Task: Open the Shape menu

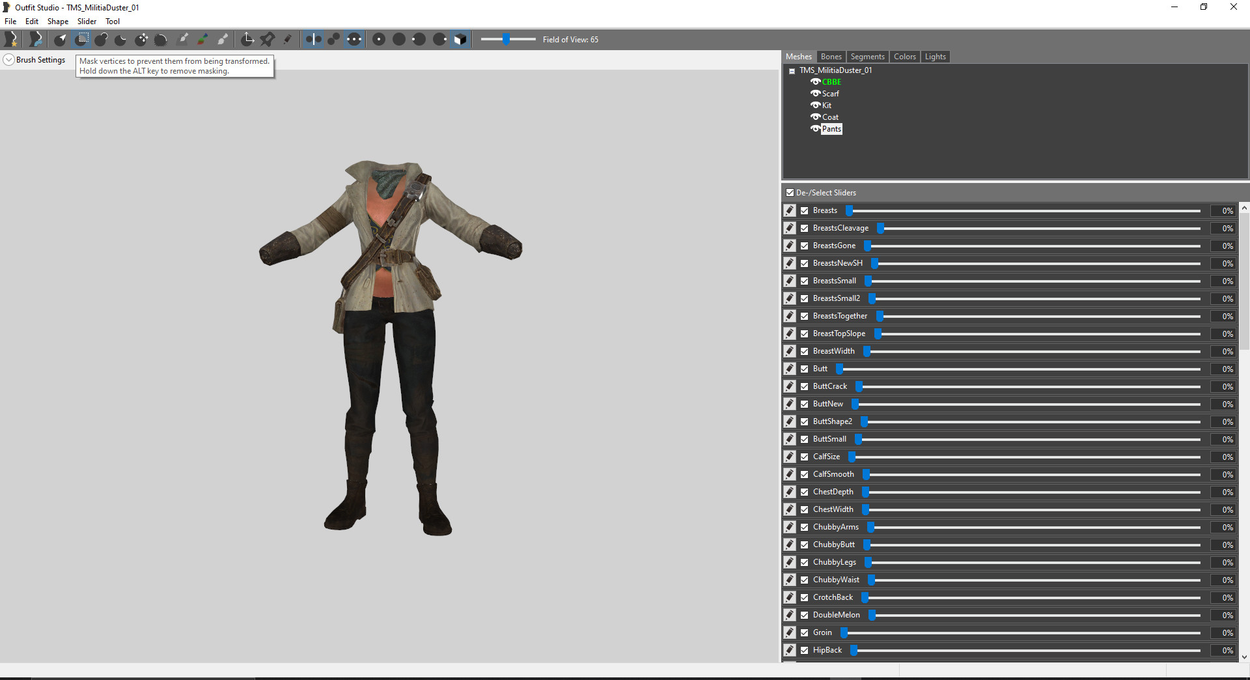Action: (57, 21)
